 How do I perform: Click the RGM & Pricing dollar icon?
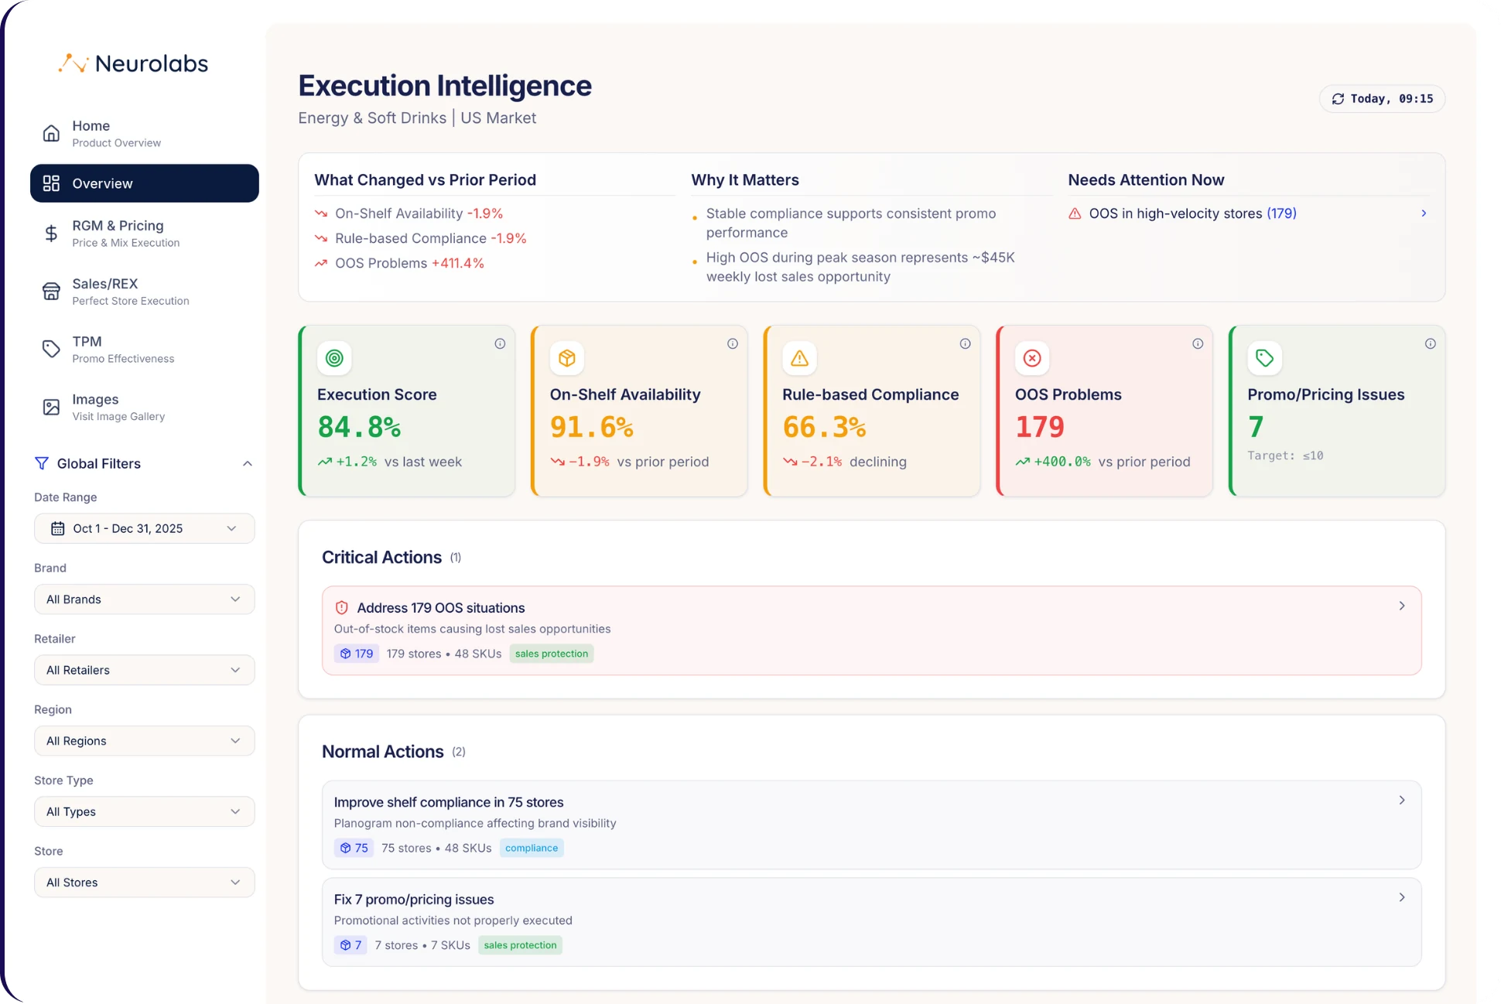tap(51, 233)
